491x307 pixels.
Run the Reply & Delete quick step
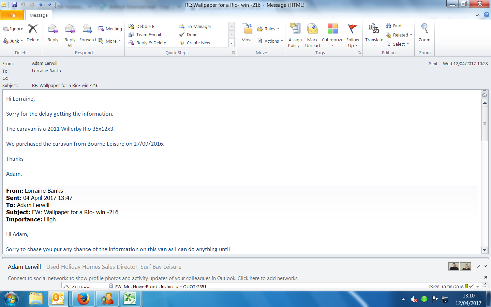pos(147,43)
